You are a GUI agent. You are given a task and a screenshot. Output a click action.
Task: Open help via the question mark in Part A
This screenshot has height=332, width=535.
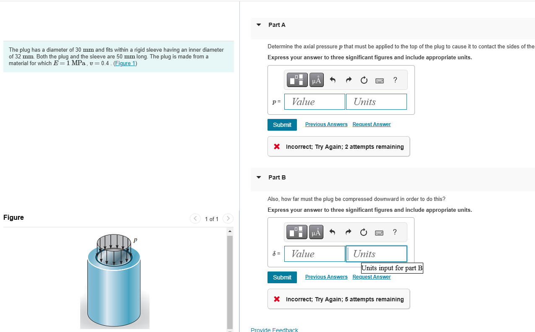pos(395,80)
